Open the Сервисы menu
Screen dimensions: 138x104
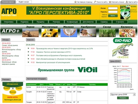[104, 22]
